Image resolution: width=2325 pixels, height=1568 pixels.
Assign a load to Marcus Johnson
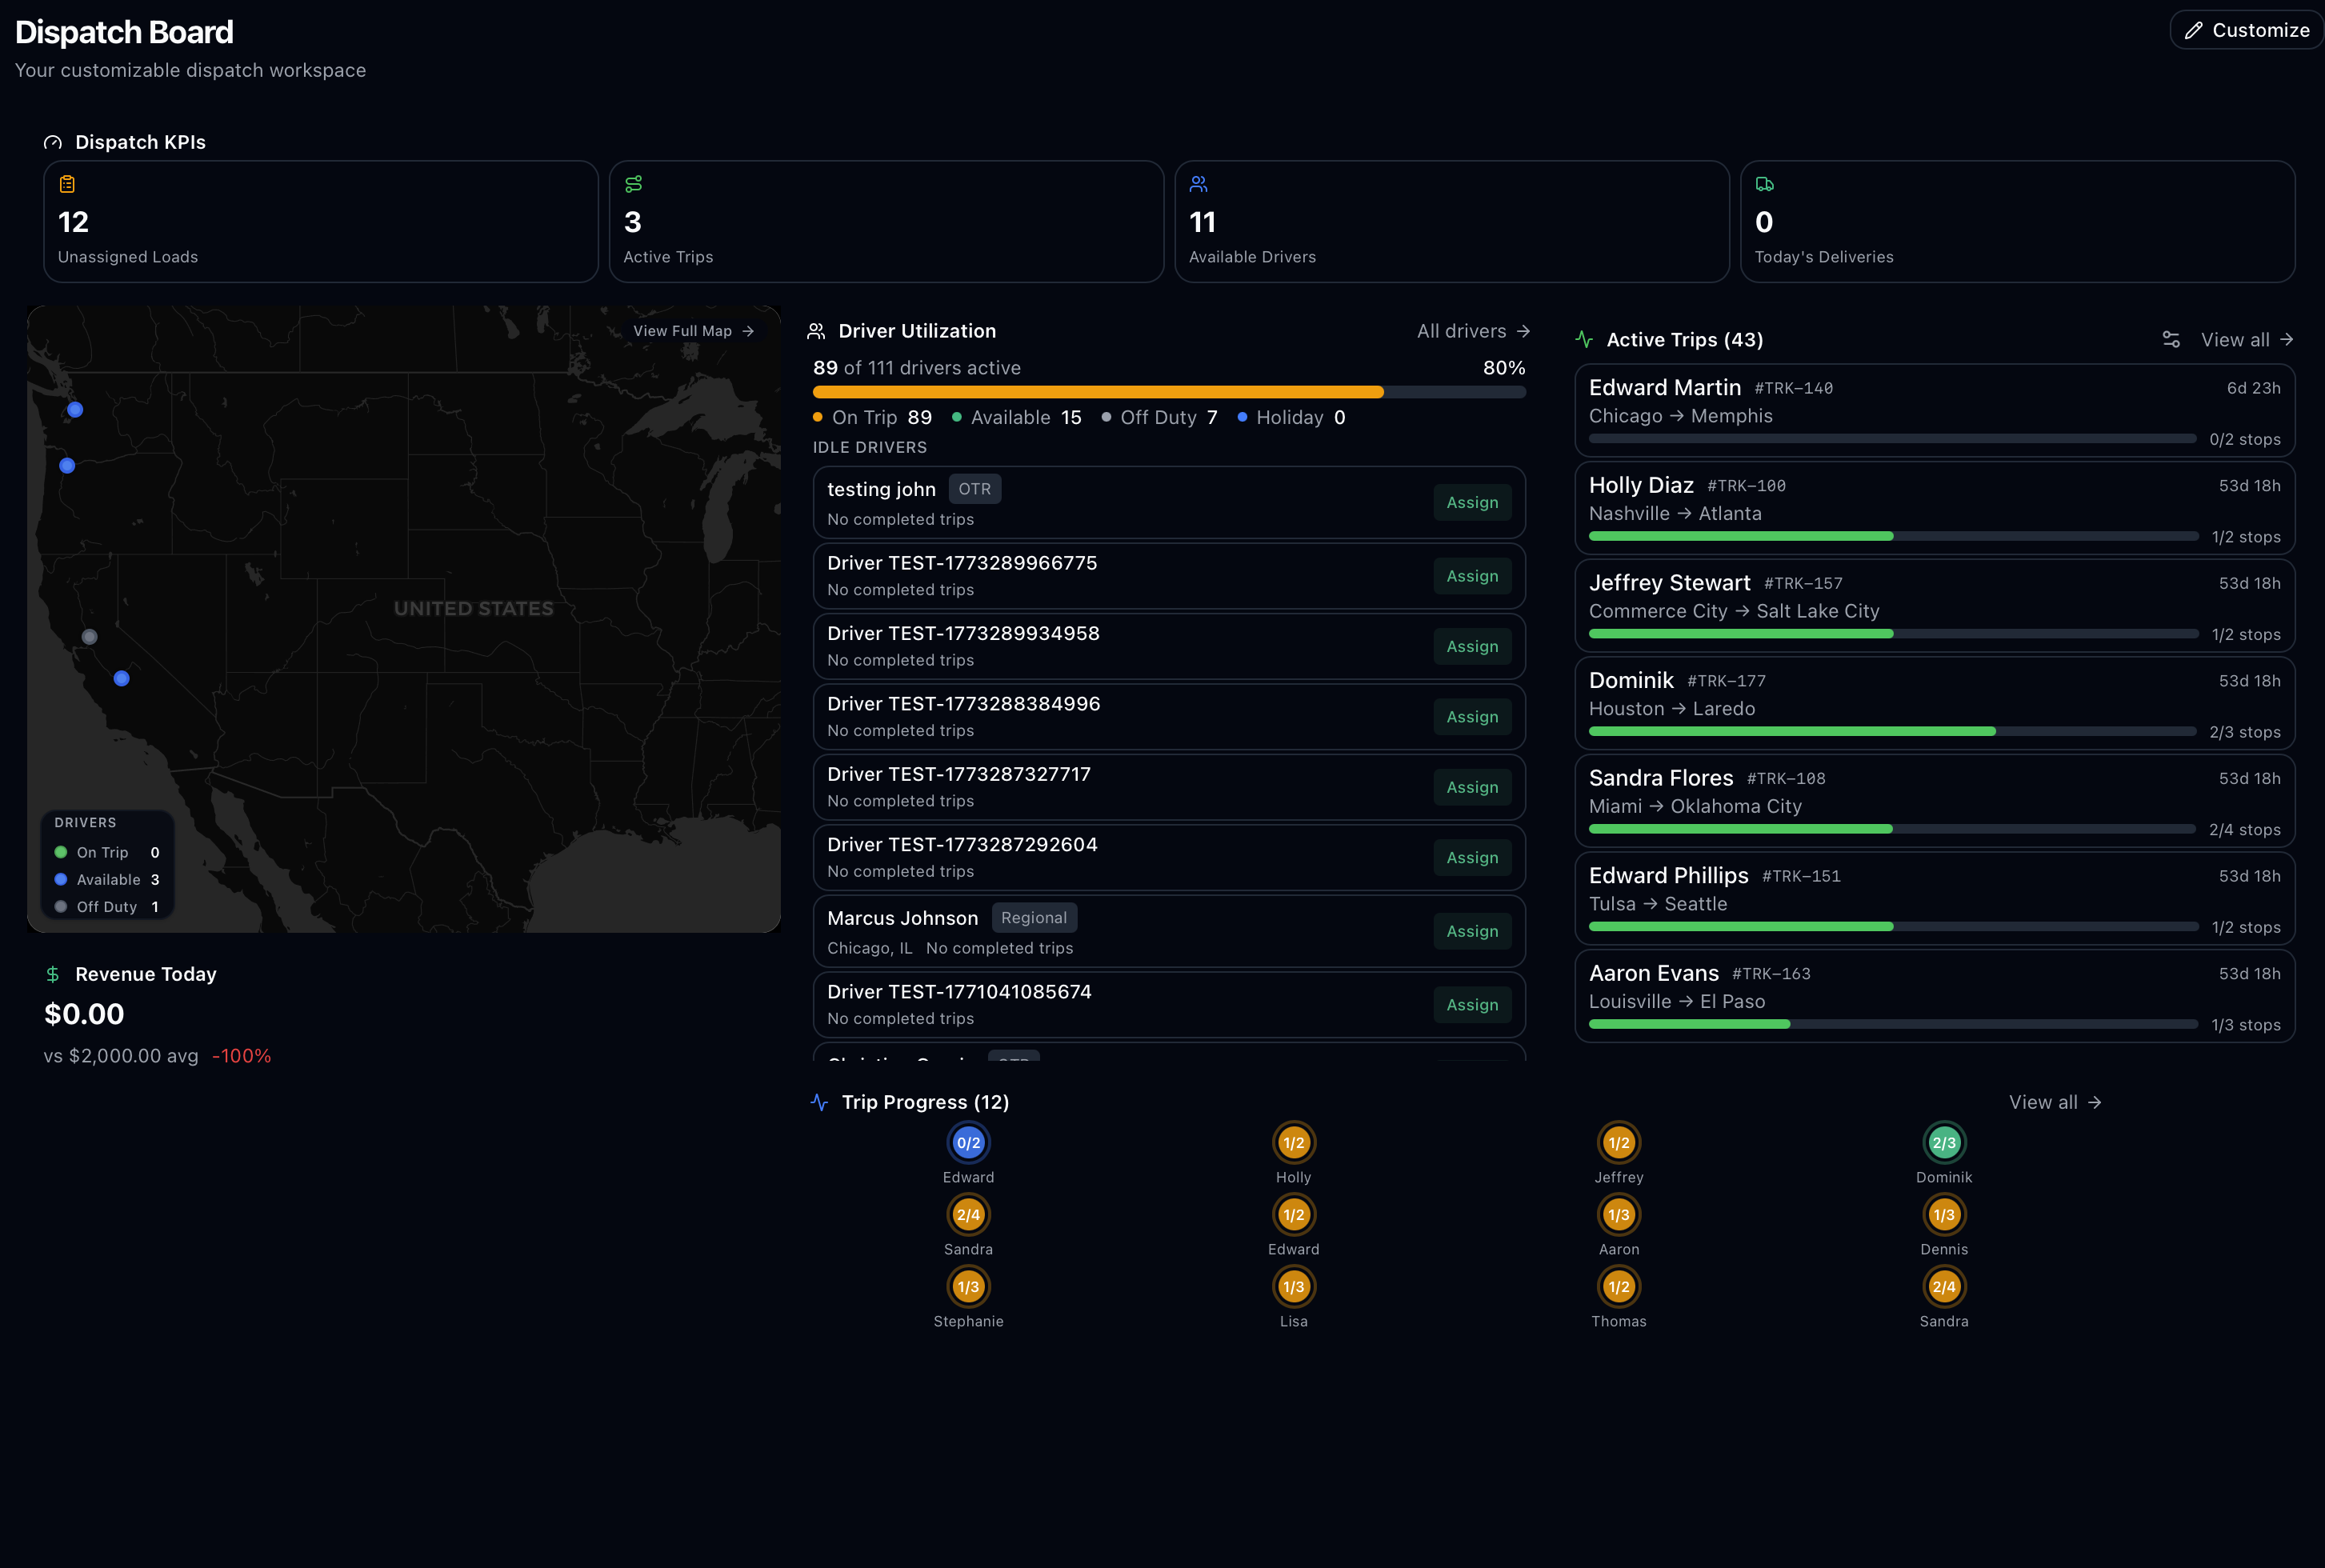(x=1471, y=931)
